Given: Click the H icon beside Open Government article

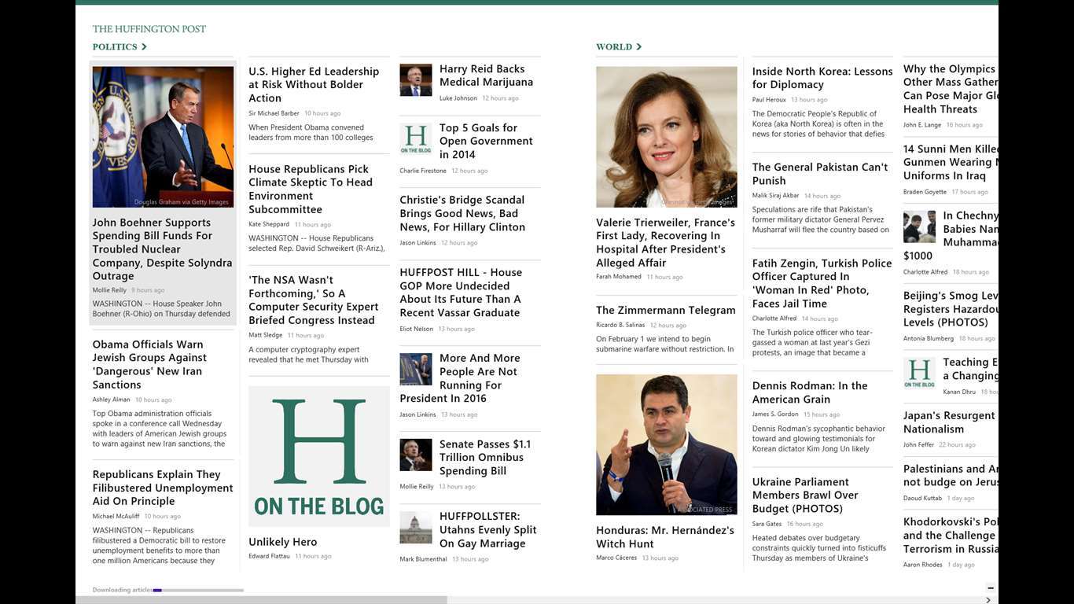Looking at the screenshot, I should (x=415, y=138).
